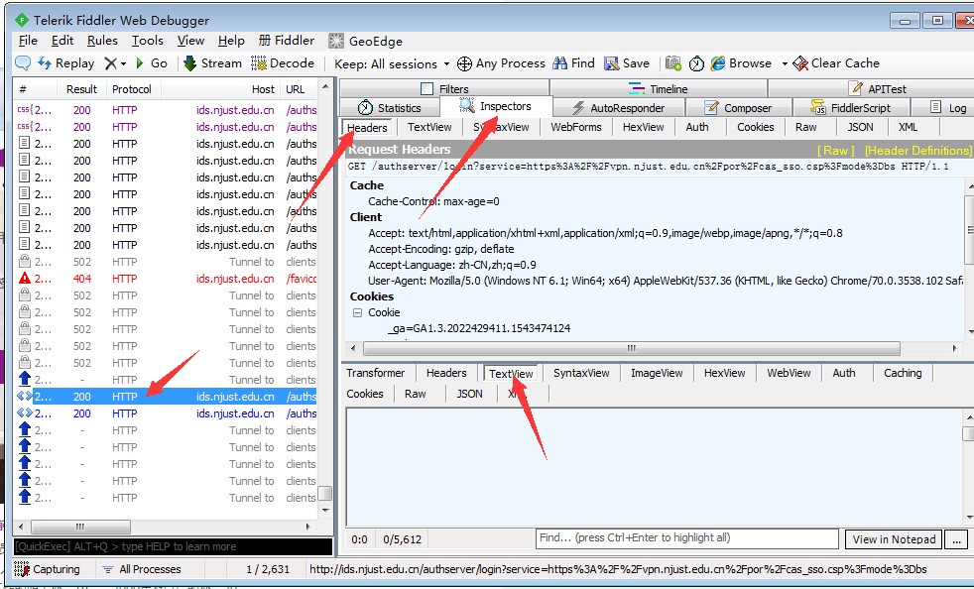Viewport: 974px width, 589px height.
Task: Click the Find binoculars button
Action: pos(574,62)
